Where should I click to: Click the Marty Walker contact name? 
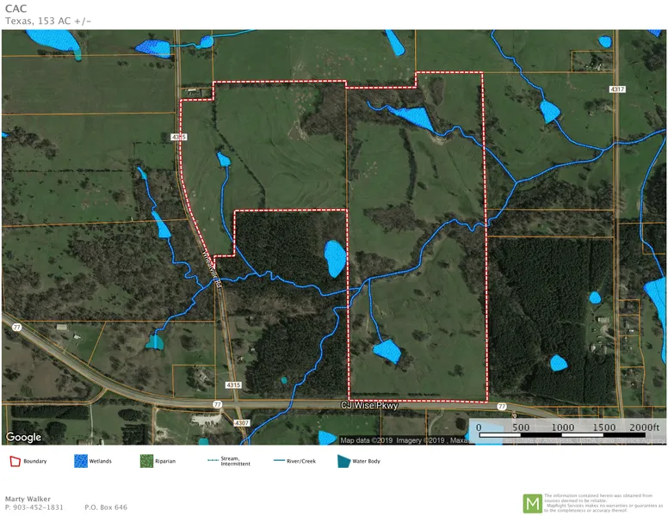tap(26, 498)
